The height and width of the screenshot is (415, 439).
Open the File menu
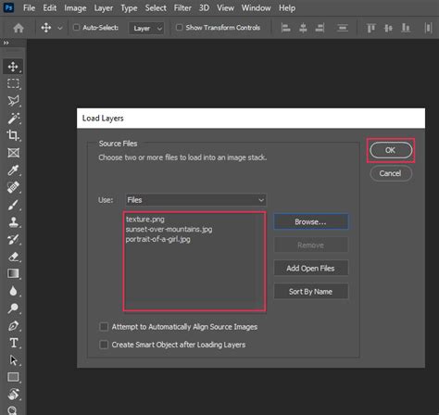tap(29, 8)
